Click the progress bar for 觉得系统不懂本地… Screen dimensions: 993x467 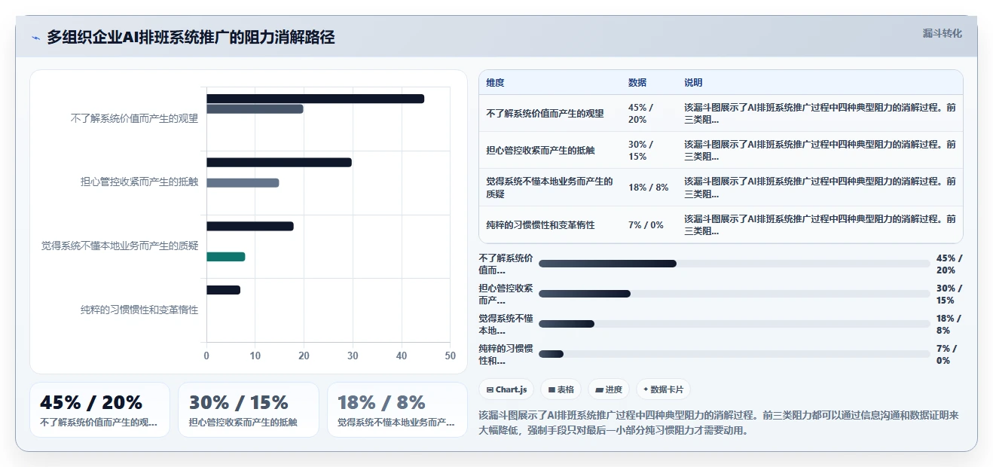[735, 324]
